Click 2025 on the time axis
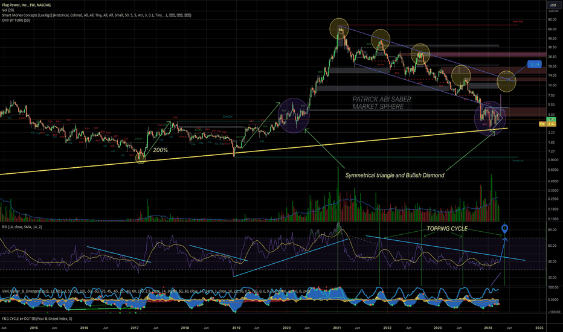Screen dimensions: 563x332 click(539, 328)
